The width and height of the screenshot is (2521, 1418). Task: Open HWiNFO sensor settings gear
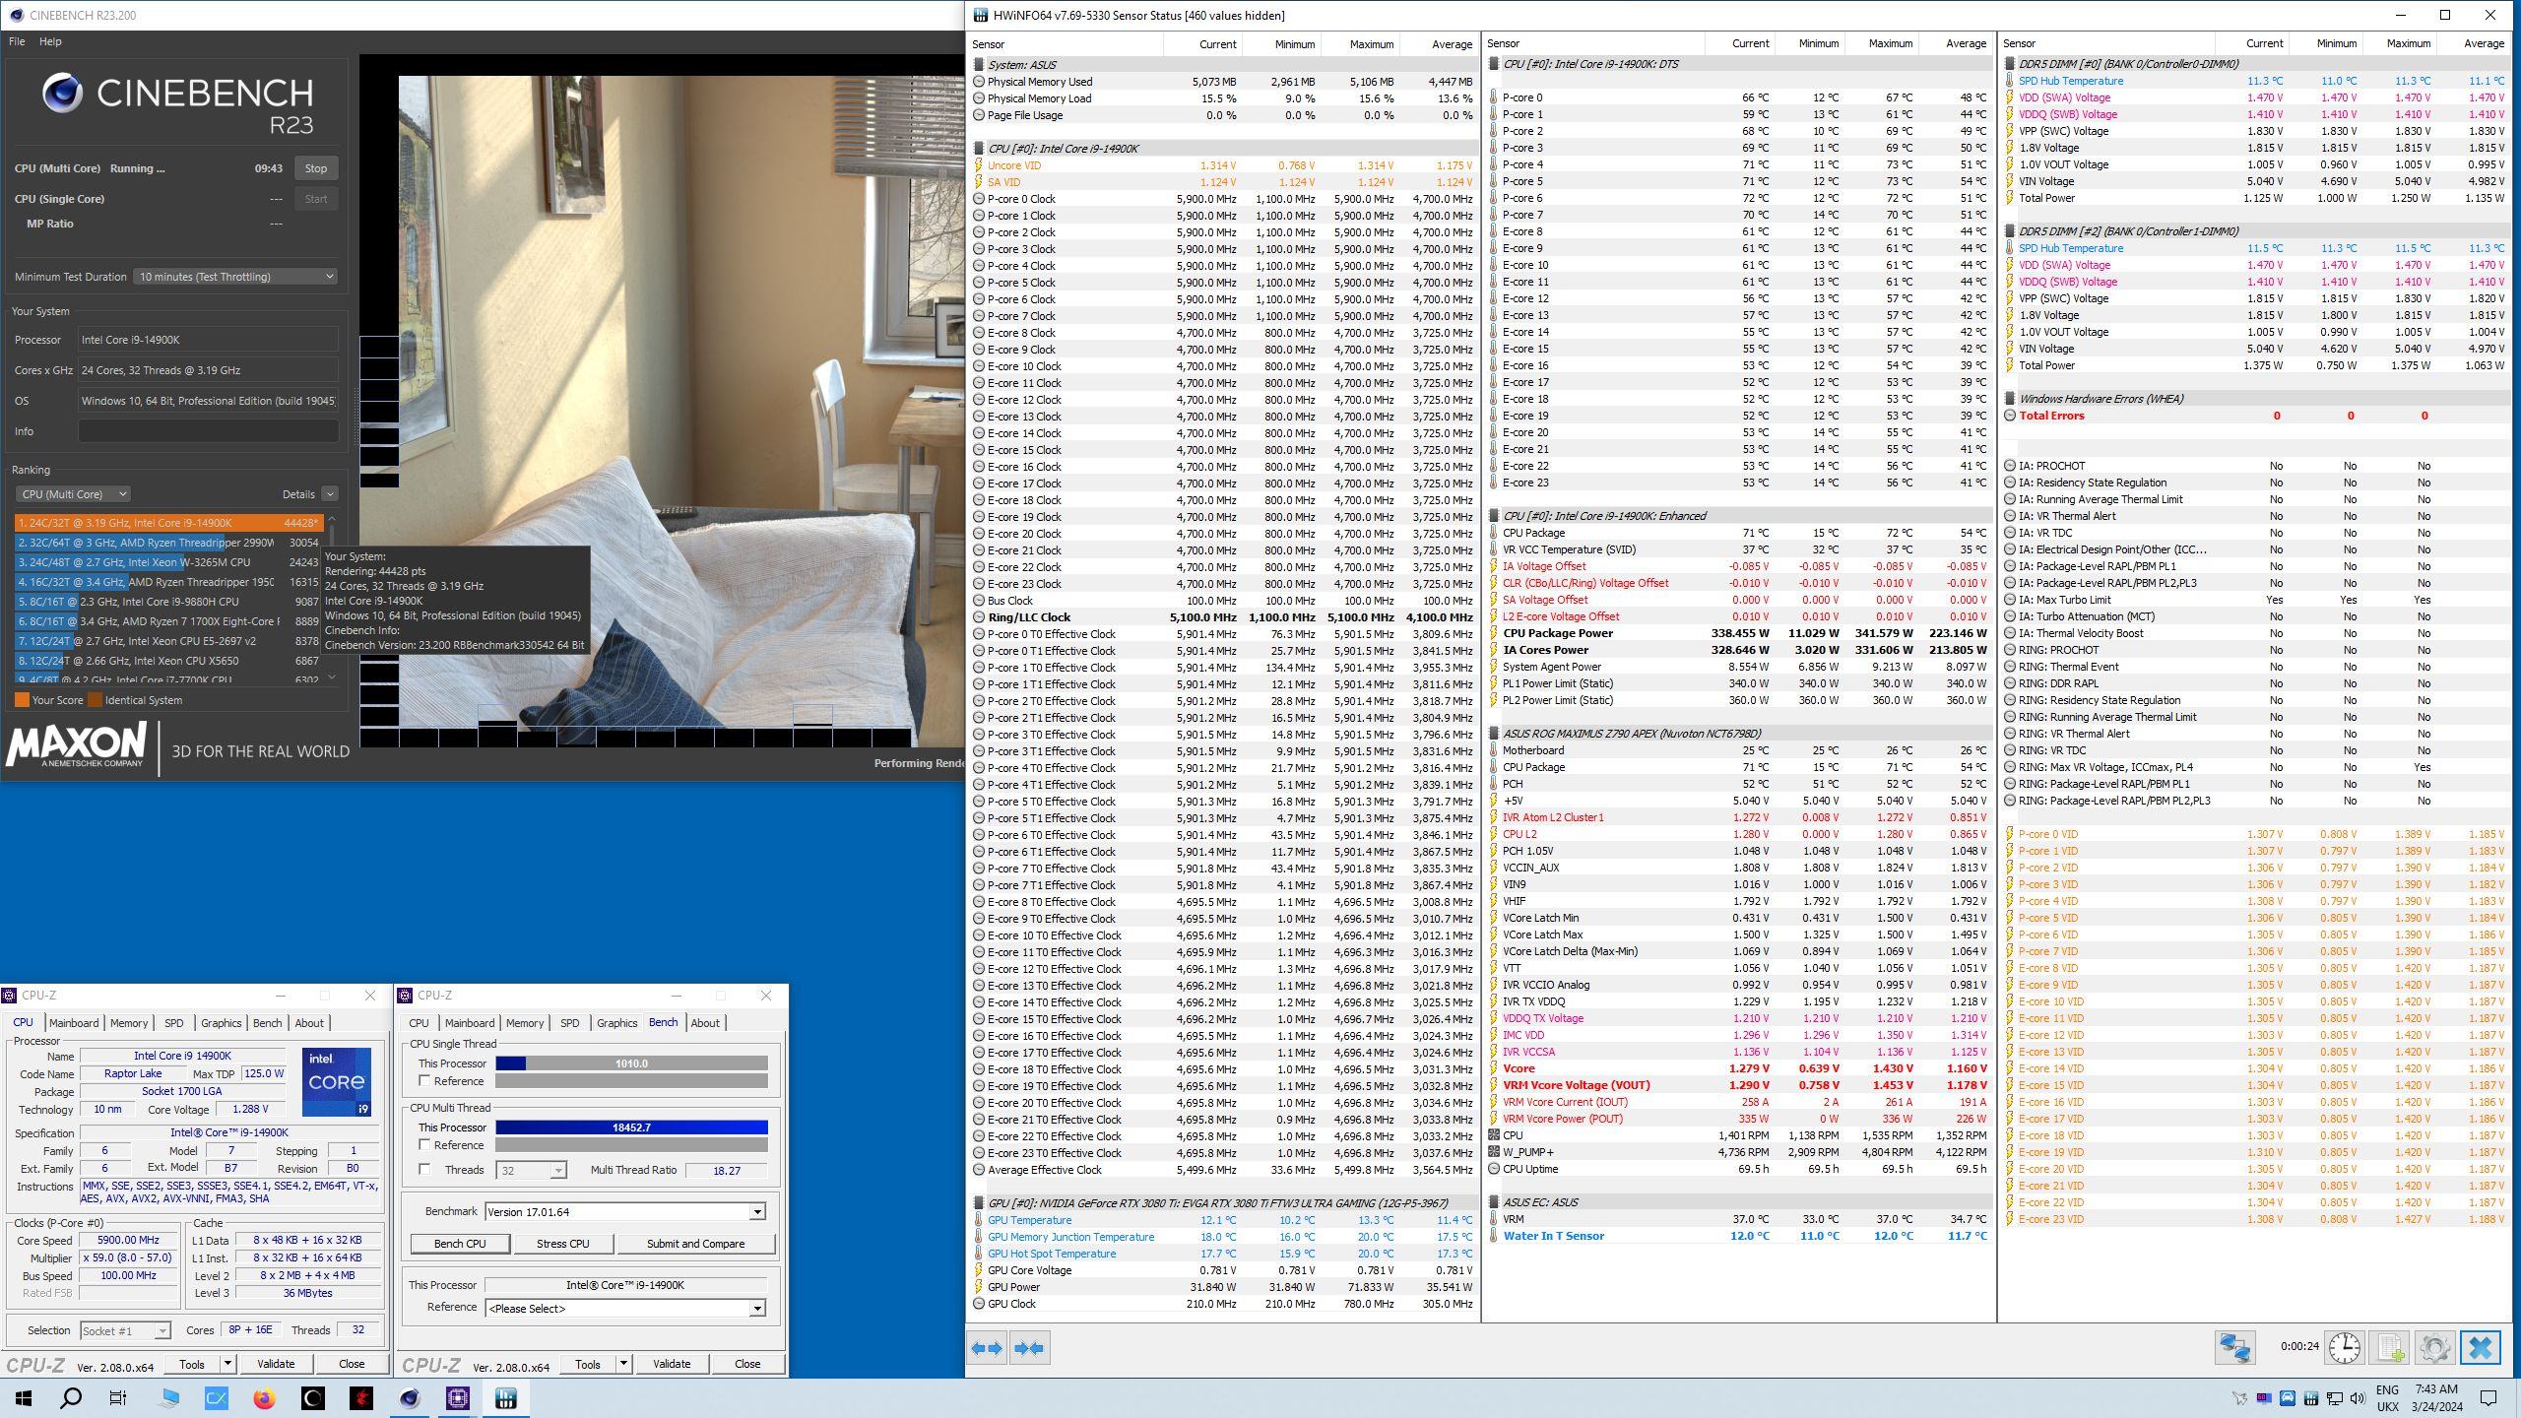[x=2434, y=1347]
